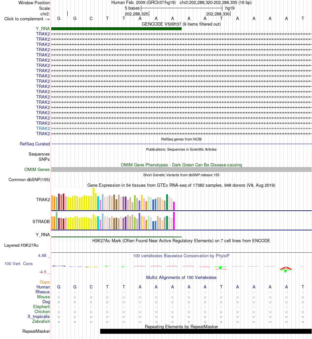Click 'Repeating Elements by RepeatMasker' title
312x339 pixels.
pos(181,327)
